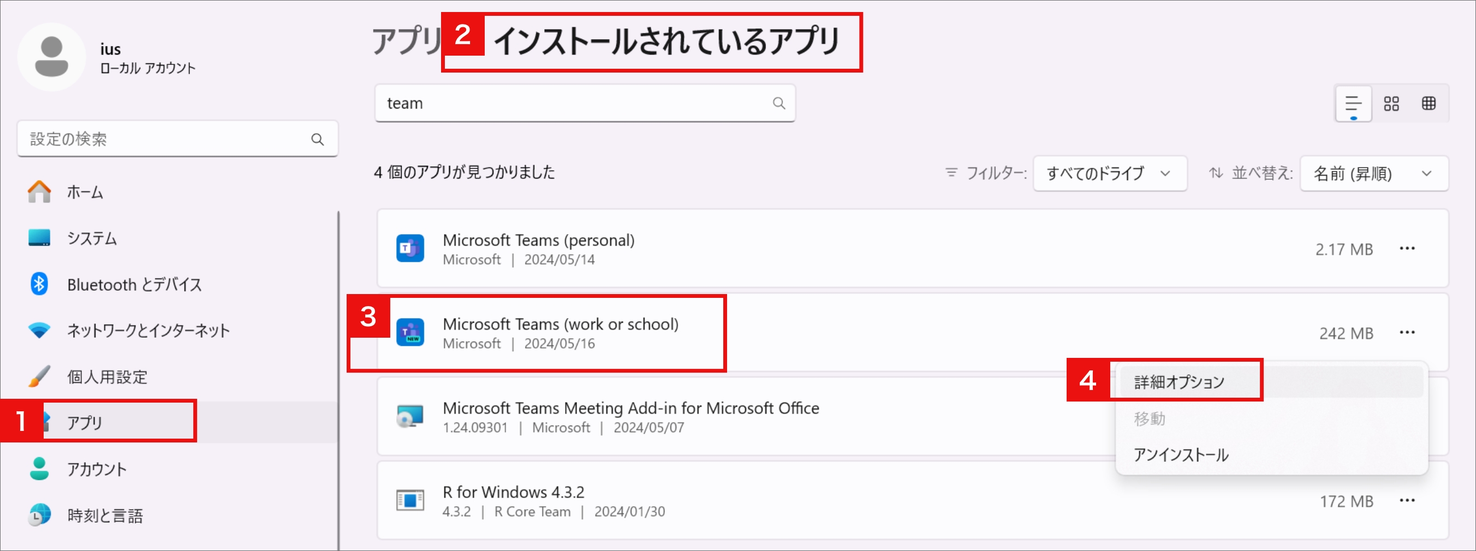Click the sidebar vertical scrollbar

coord(338,381)
